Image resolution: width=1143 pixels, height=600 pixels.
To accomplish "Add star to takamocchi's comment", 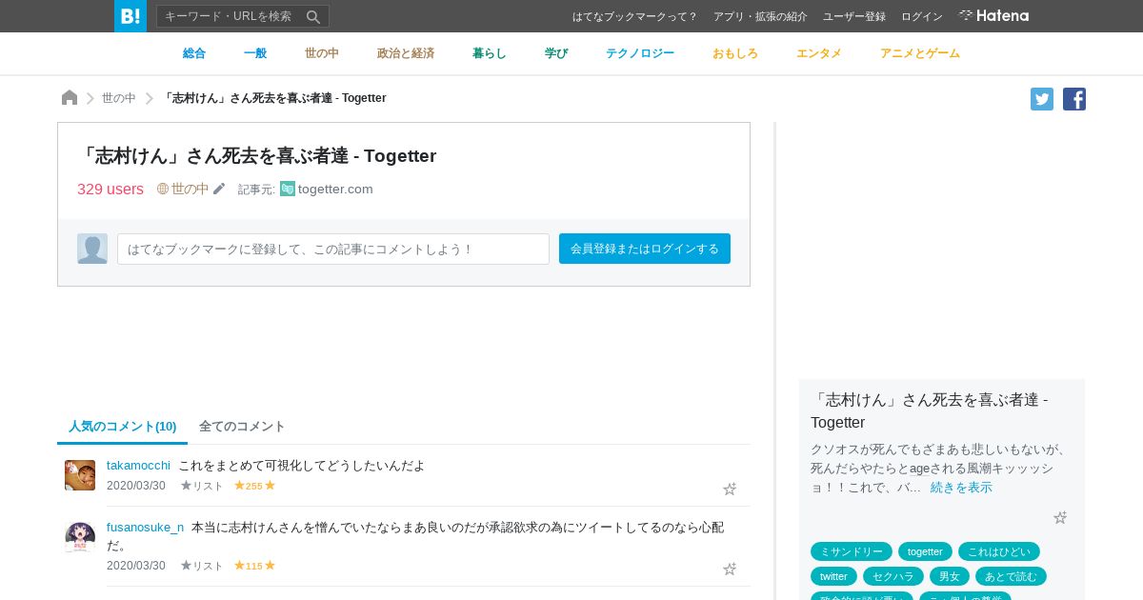I will pyautogui.click(x=730, y=489).
